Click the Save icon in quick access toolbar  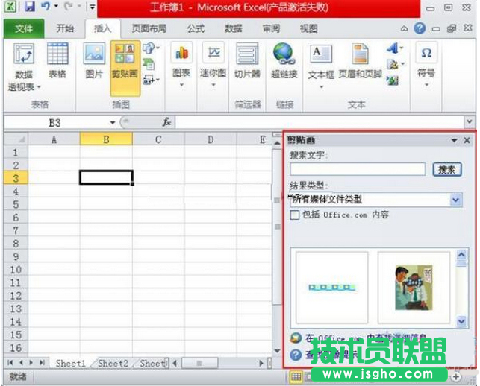tap(29, 7)
